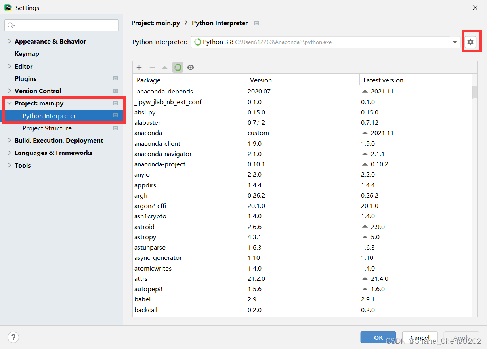This screenshot has height=349, width=487.
Task: Click the icon next to Python Interpreter breadcrumb
Action: click(256, 23)
